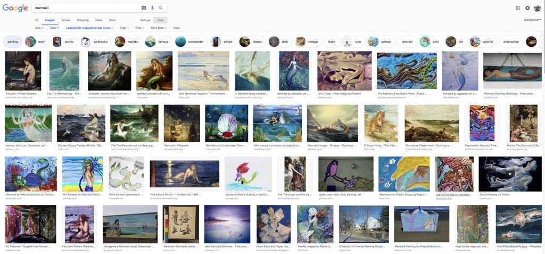The image size is (545, 254).
Task: Open Labeled for noncommercial reuse dropdown
Action: pos(89,28)
